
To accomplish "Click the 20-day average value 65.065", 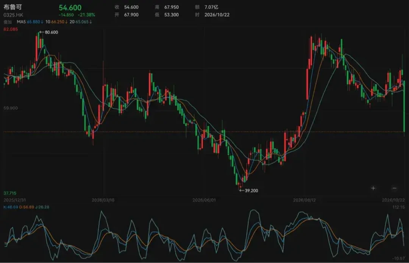I will click(x=82, y=22).
